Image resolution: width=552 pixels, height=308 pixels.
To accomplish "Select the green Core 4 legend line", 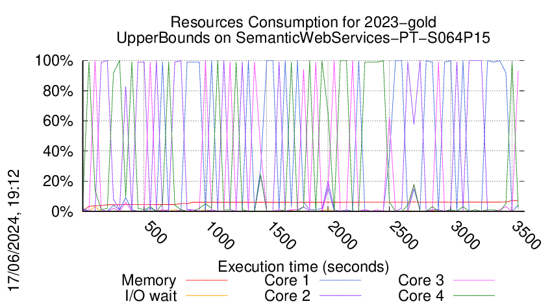I will pos(474,296).
